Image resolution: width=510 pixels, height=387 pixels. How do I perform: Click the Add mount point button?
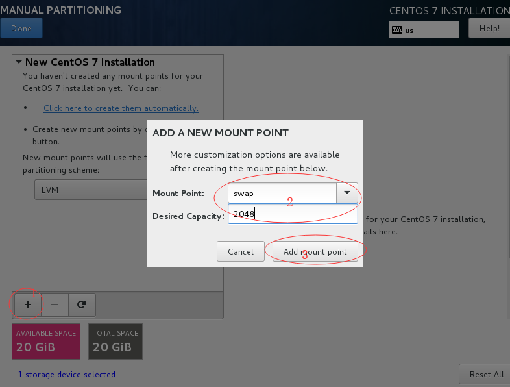(x=315, y=251)
